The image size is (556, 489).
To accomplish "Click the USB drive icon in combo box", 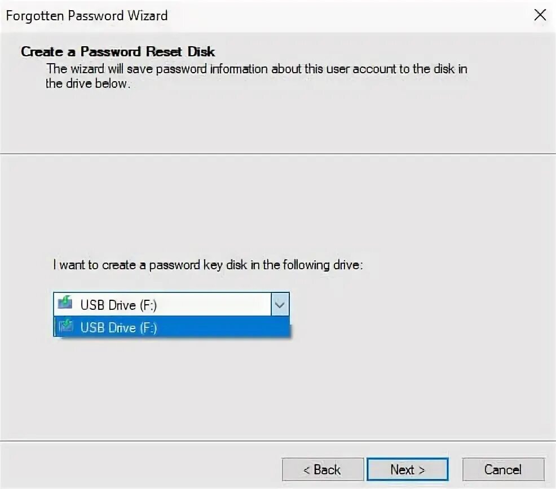I will [x=65, y=303].
